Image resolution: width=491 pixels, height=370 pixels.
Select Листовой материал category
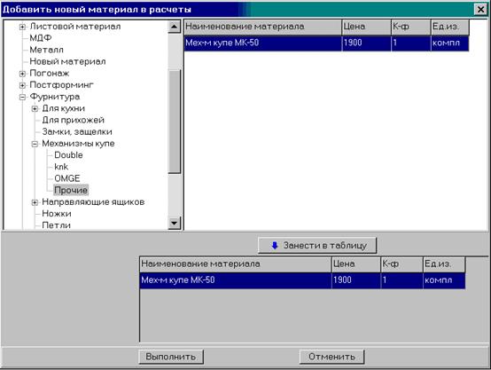point(75,27)
